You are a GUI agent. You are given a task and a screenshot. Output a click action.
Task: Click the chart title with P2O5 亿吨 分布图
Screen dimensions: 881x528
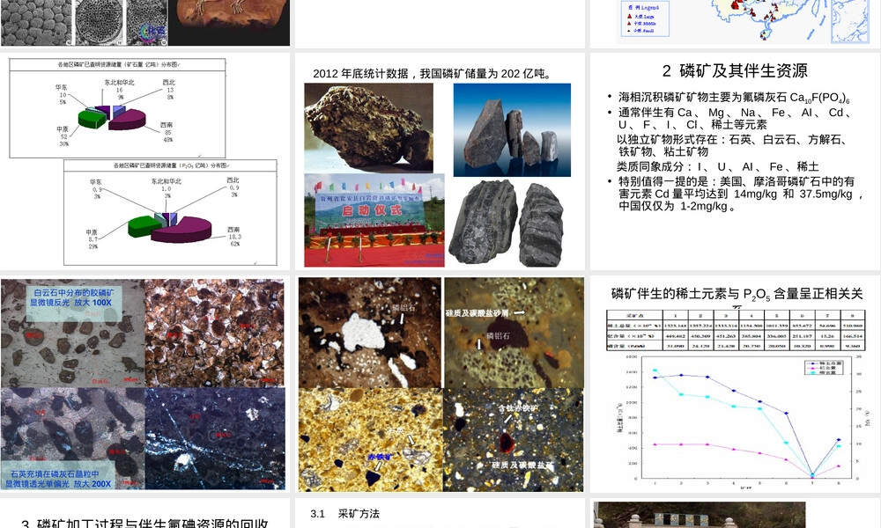[172, 165]
